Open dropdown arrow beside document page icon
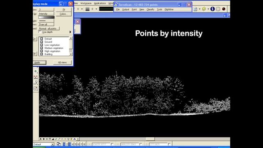 pyautogui.click(x=200, y=9)
